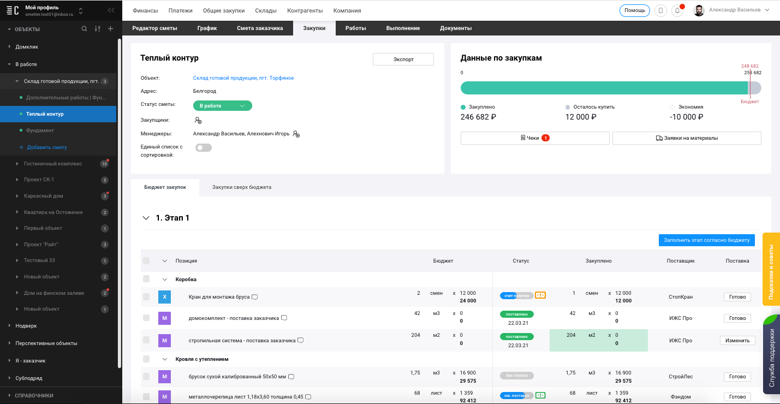The image size is (780, 404).
Task: Check the box for the домокомплект row
Action: coord(146,318)
